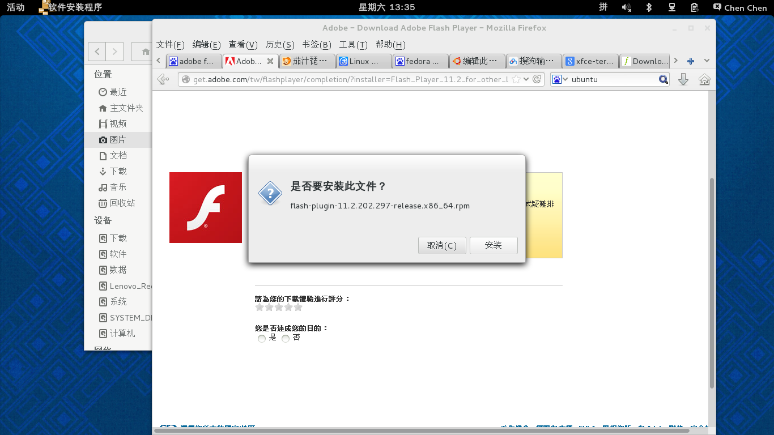Open a new tab with plus icon
Screen dimensions: 774x435
[691, 61]
